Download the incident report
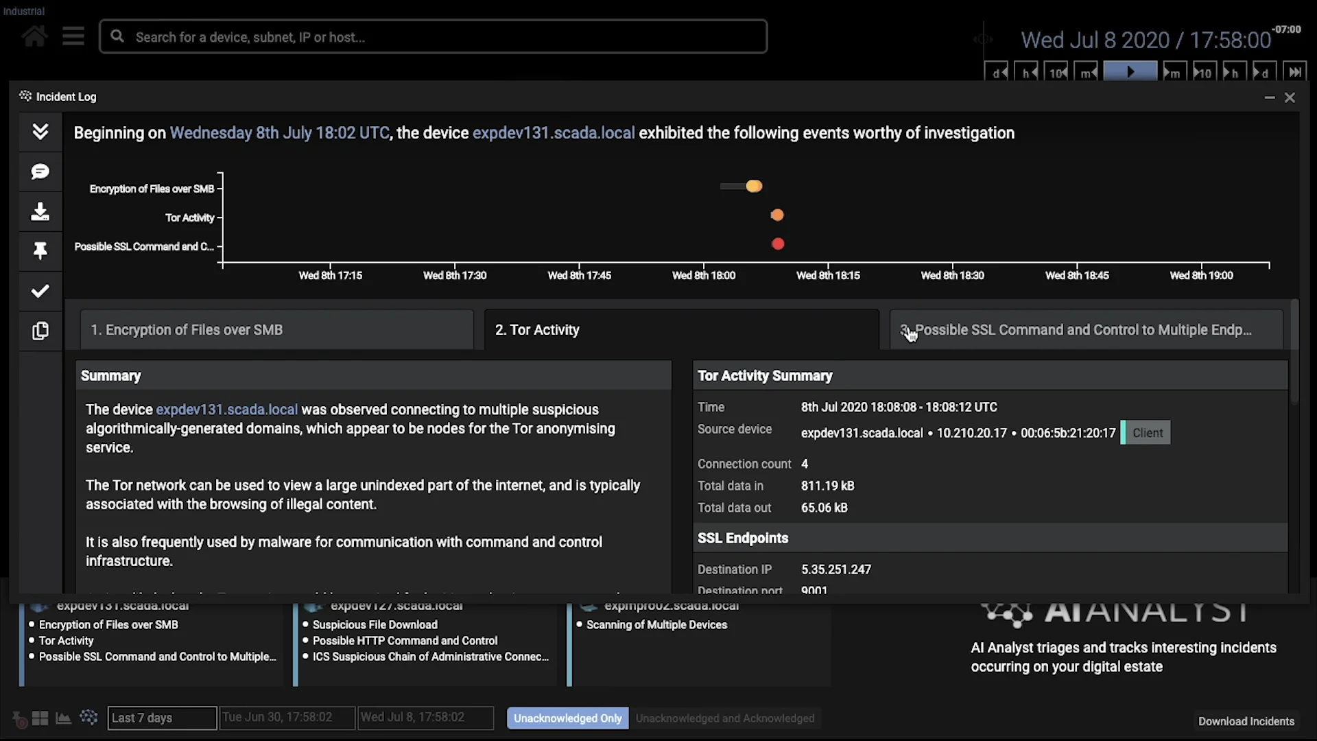 click(40, 212)
